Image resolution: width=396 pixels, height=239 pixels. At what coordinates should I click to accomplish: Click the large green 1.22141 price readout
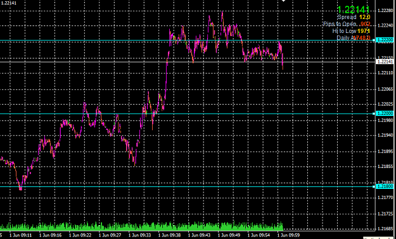click(354, 10)
